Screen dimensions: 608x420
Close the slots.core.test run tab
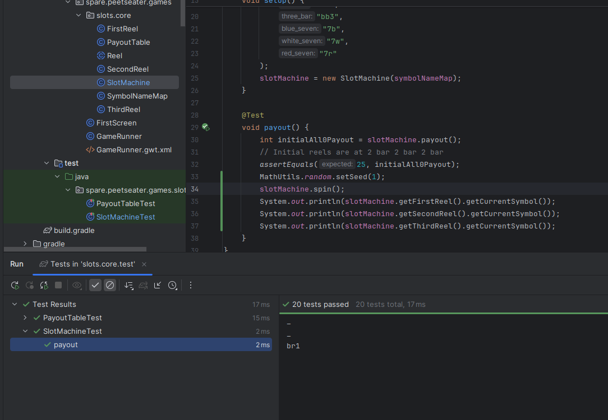pos(144,264)
